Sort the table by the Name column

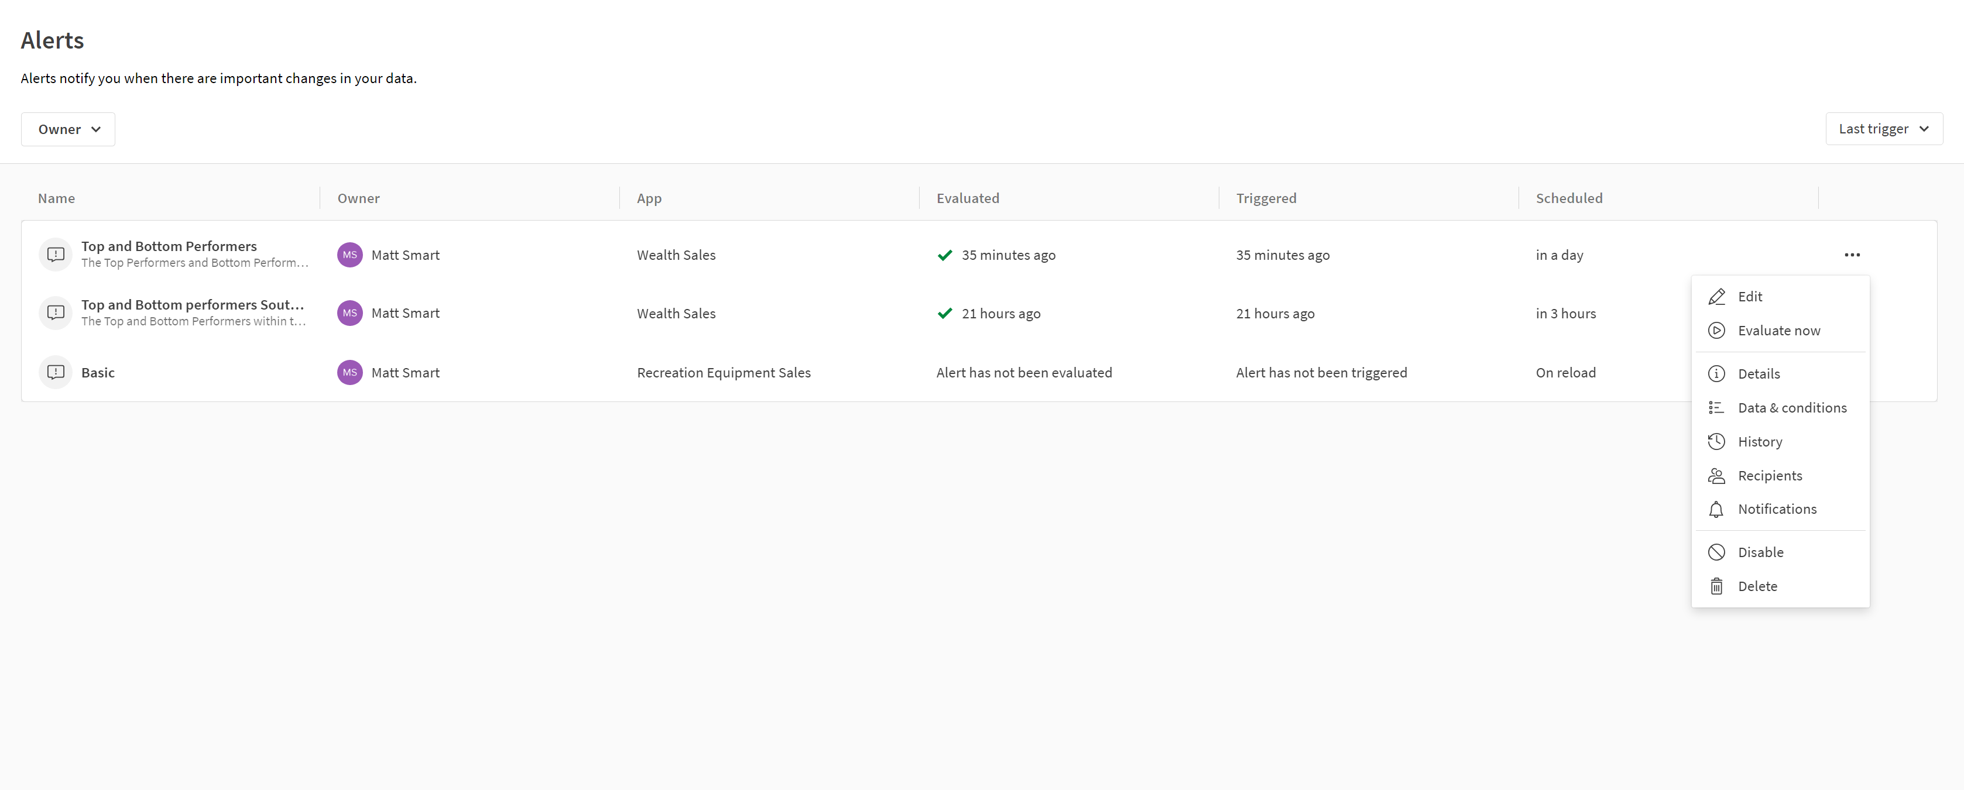(x=56, y=198)
